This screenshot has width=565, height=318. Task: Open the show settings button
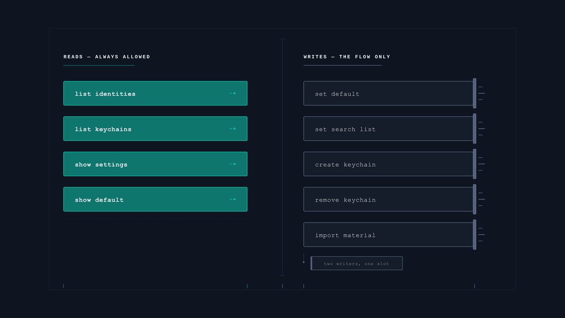(155, 164)
